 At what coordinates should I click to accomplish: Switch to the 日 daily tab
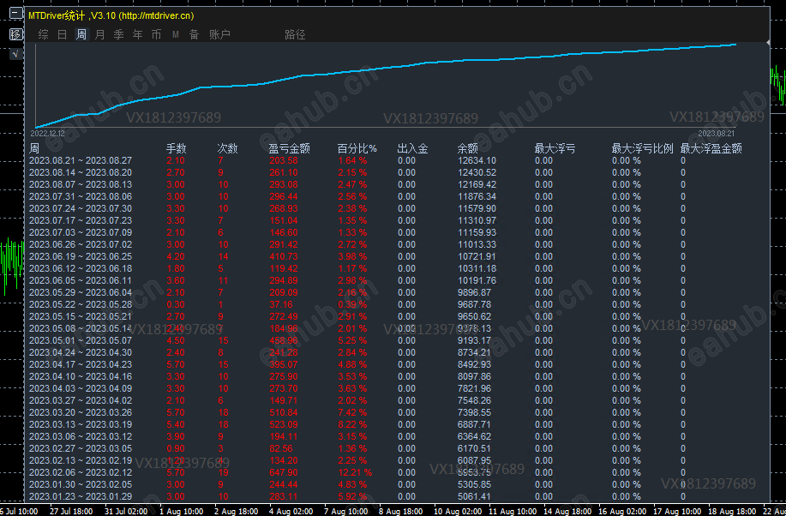63,34
